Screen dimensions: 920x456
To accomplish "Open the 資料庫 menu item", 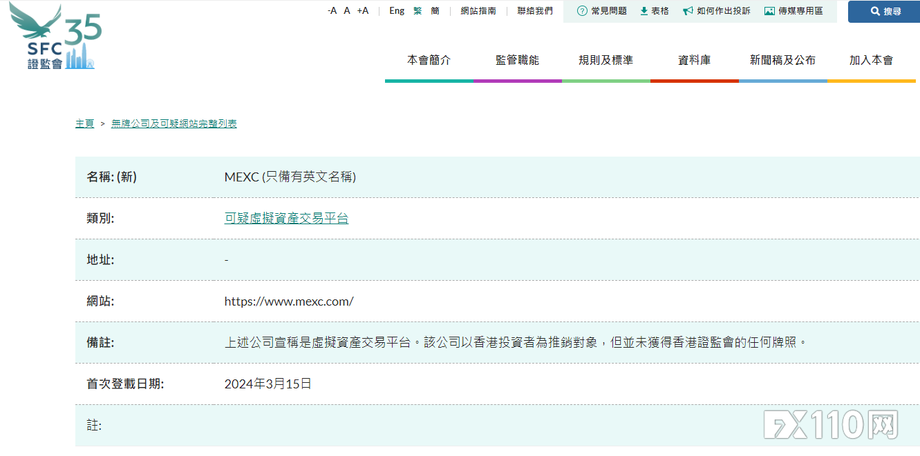I will tap(694, 61).
